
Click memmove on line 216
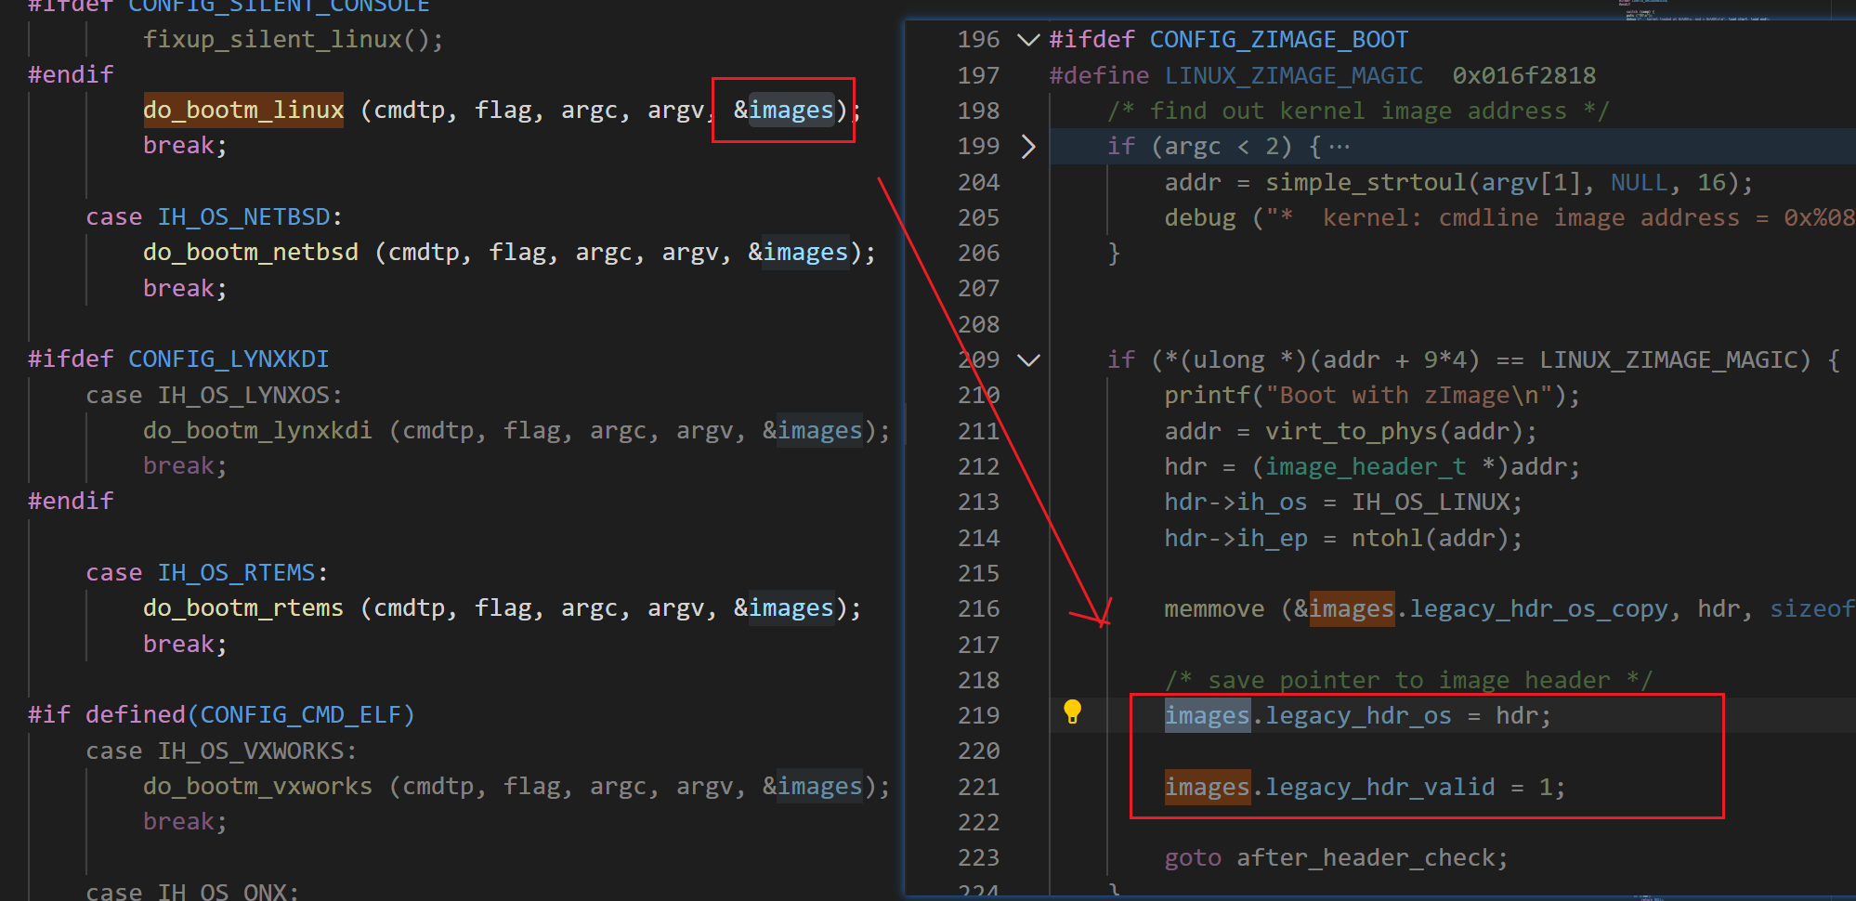click(x=1215, y=608)
